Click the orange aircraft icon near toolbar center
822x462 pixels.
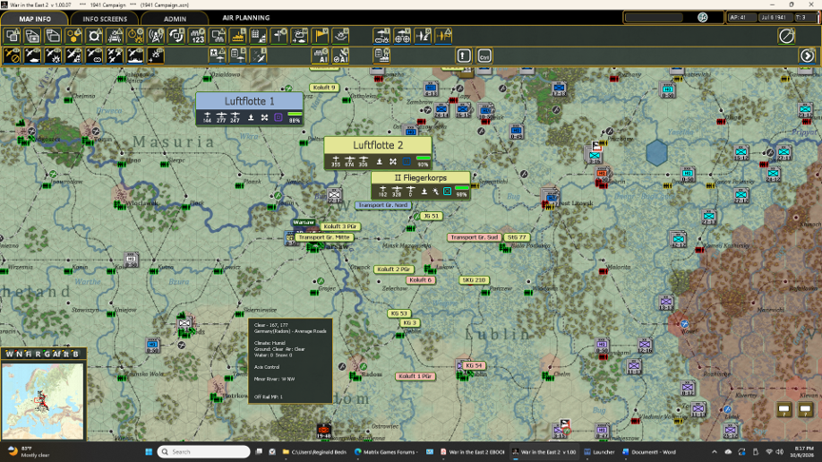pyautogui.click(x=443, y=36)
